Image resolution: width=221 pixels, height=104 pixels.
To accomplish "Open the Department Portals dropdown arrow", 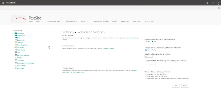I will point(62,21).
